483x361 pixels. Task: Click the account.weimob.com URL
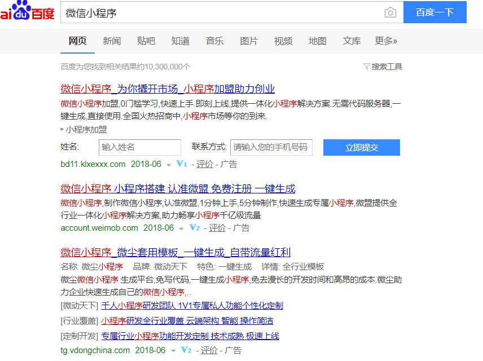(x=99, y=228)
